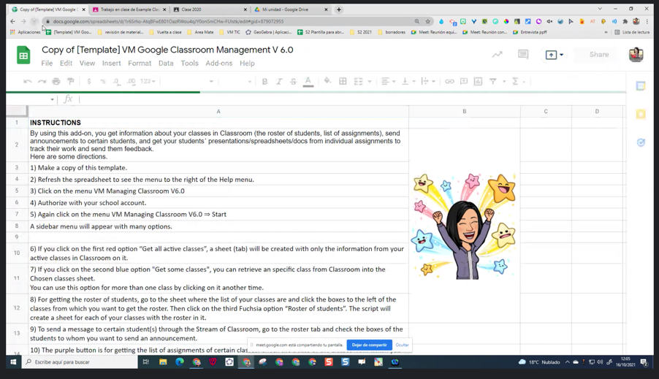This screenshot has width=659, height=379.
Task: Format cell as percent
Action: coord(102,82)
